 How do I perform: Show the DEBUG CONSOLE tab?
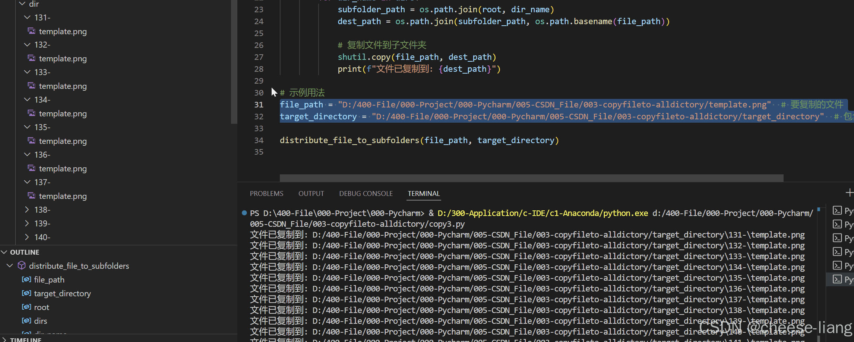366,194
